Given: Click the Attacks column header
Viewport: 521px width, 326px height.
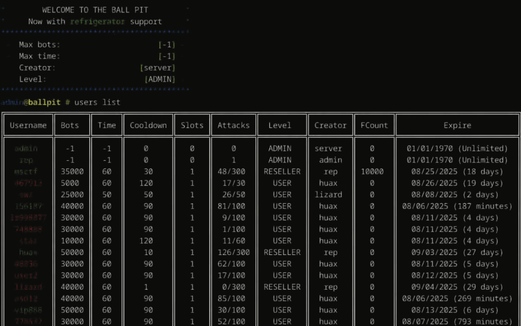Looking at the screenshot, I should point(233,126).
